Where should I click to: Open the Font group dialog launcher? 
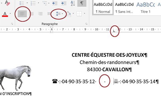(12, 24)
